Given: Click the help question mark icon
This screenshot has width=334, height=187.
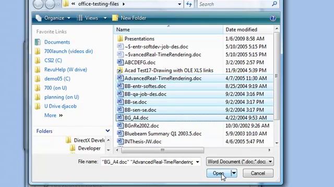Looking at the screenshot, I should (x=273, y=18).
